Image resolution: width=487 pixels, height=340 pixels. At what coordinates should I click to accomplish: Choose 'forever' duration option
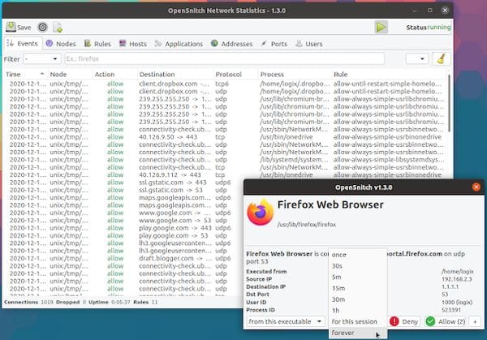358,333
